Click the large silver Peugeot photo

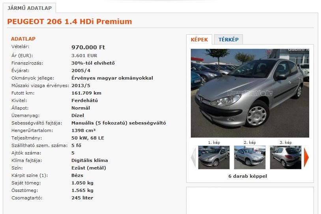pyautogui.click(x=250, y=93)
